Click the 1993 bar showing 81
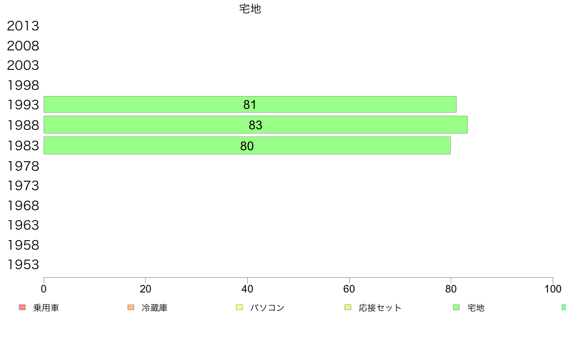The height and width of the screenshot is (350, 566). point(250,105)
